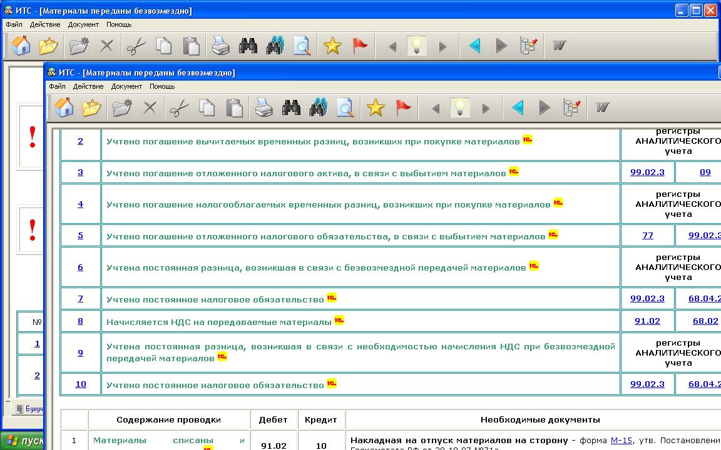Screen dimensions: 721x450
Task: Click the red flag icon in the front window
Action: [404, 107]
